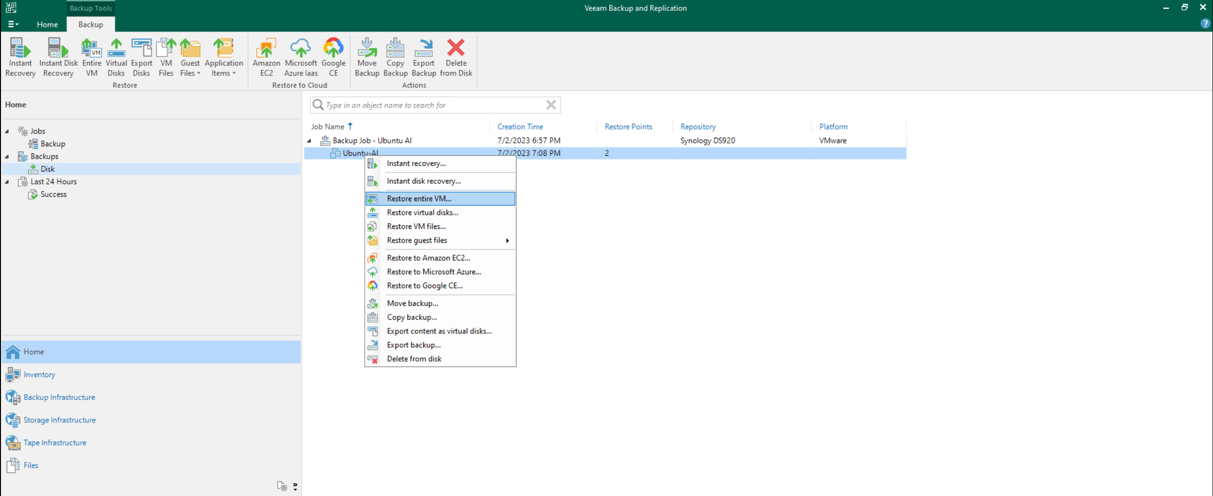Click Google CE restore icon
The height and width of the screenshot is (496, 1213).
(x=333, y=57)
